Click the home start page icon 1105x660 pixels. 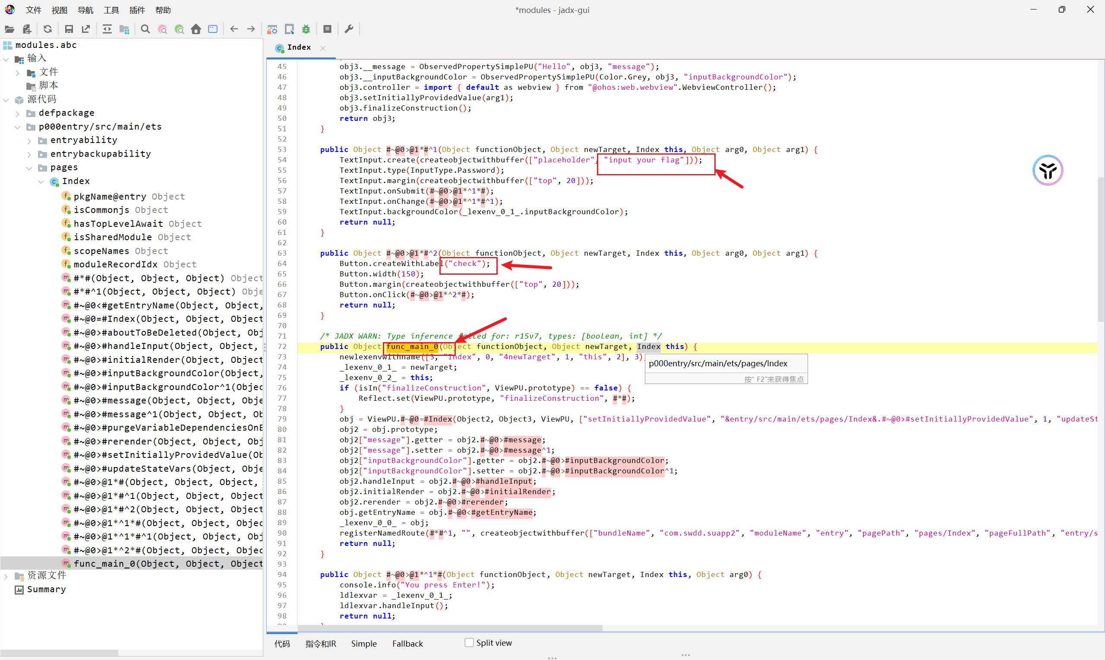click(x=196, y=29)
